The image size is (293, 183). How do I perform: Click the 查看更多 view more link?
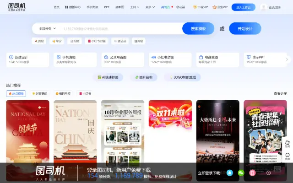pos(280,93)
